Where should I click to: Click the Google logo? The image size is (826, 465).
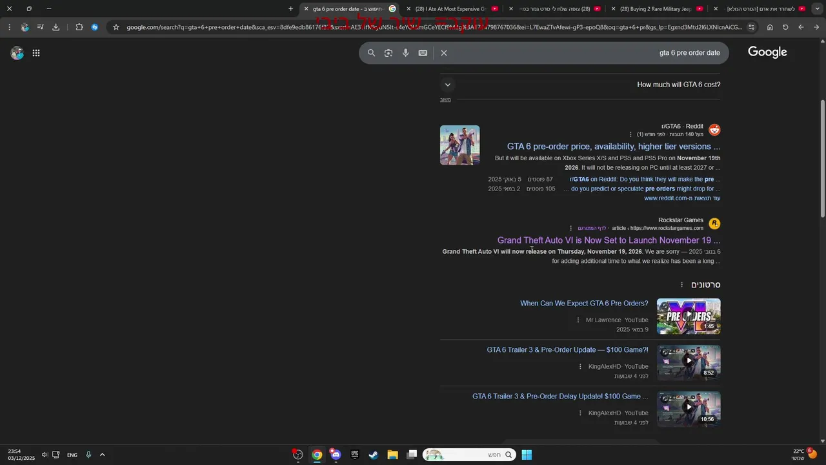click(767, 52)
